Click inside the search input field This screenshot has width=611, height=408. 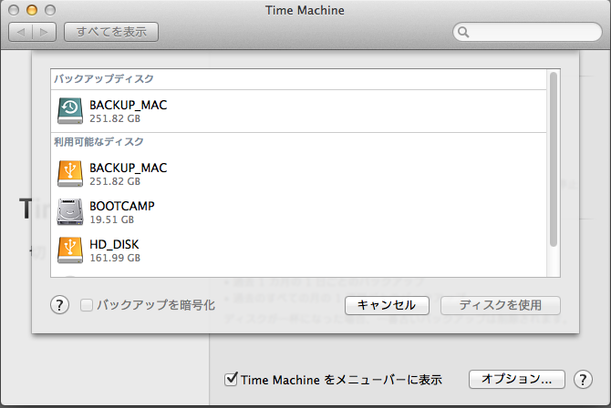tap(527, 32)
